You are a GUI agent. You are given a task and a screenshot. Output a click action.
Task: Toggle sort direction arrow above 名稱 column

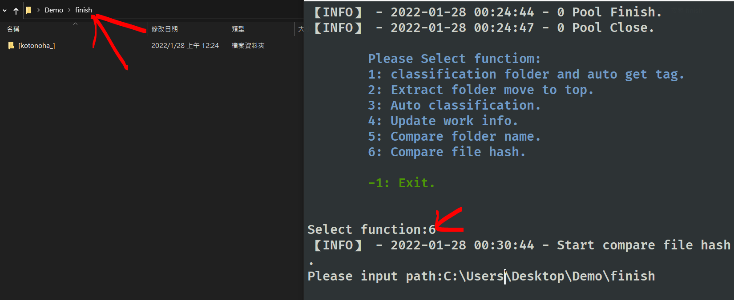tap(76, 24)
